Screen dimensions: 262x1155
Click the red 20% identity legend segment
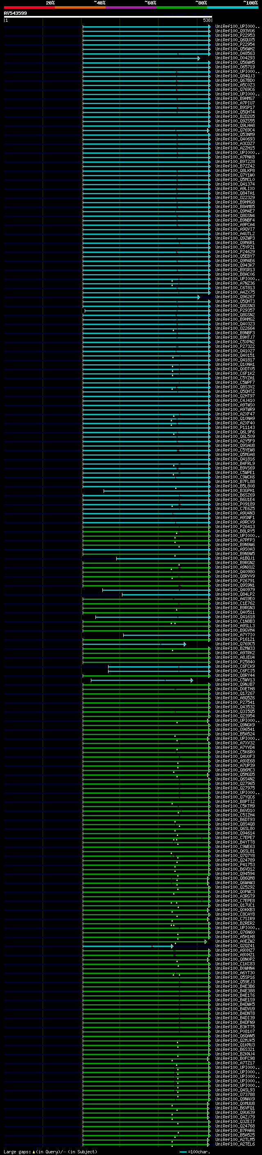tap(29, 8)
